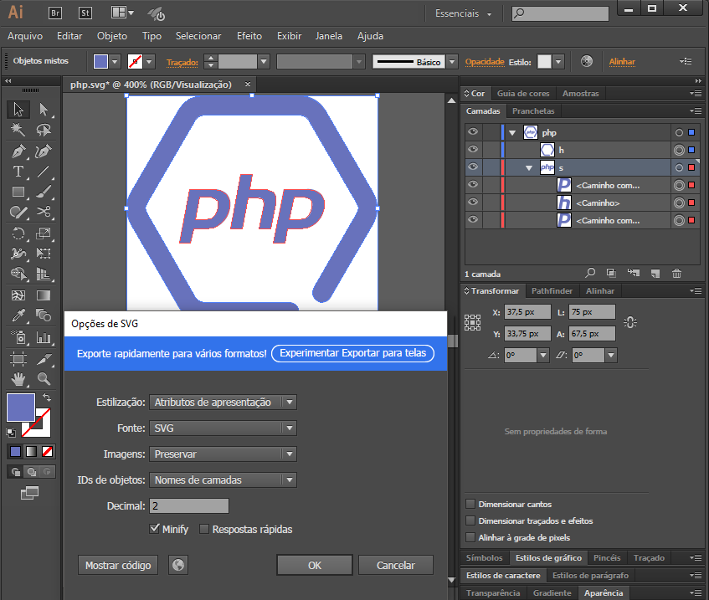Select the Artboard tool
709x600 pixels.
pyautogui.click(x=18, y=360)
